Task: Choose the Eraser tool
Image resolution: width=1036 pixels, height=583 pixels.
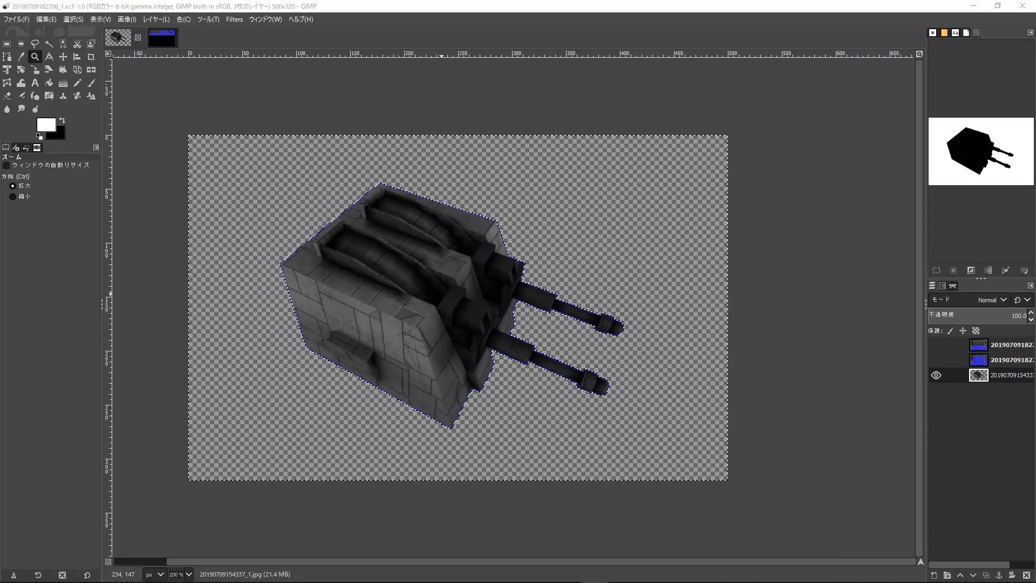Action: (7, 96)
